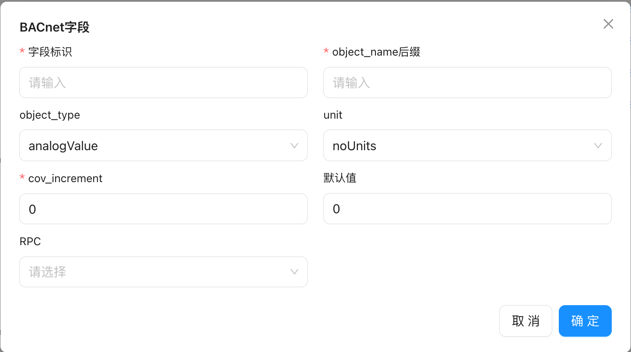Image resolution: width=631 pixels, height=352 pixels.
Task: Open the object_type dropdown showing analogValue
Action: pos(158,146)
